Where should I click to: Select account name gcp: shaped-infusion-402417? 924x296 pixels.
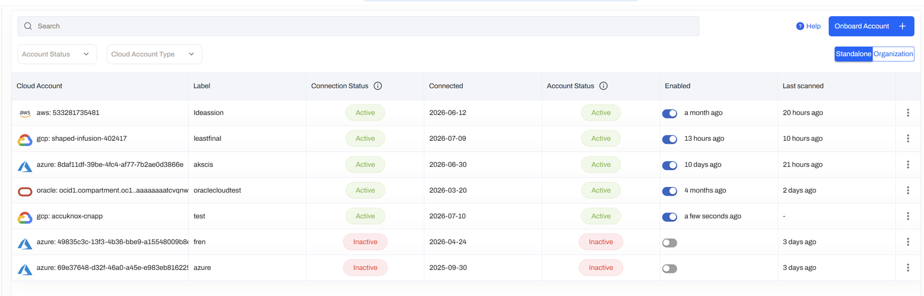[81, 138]
